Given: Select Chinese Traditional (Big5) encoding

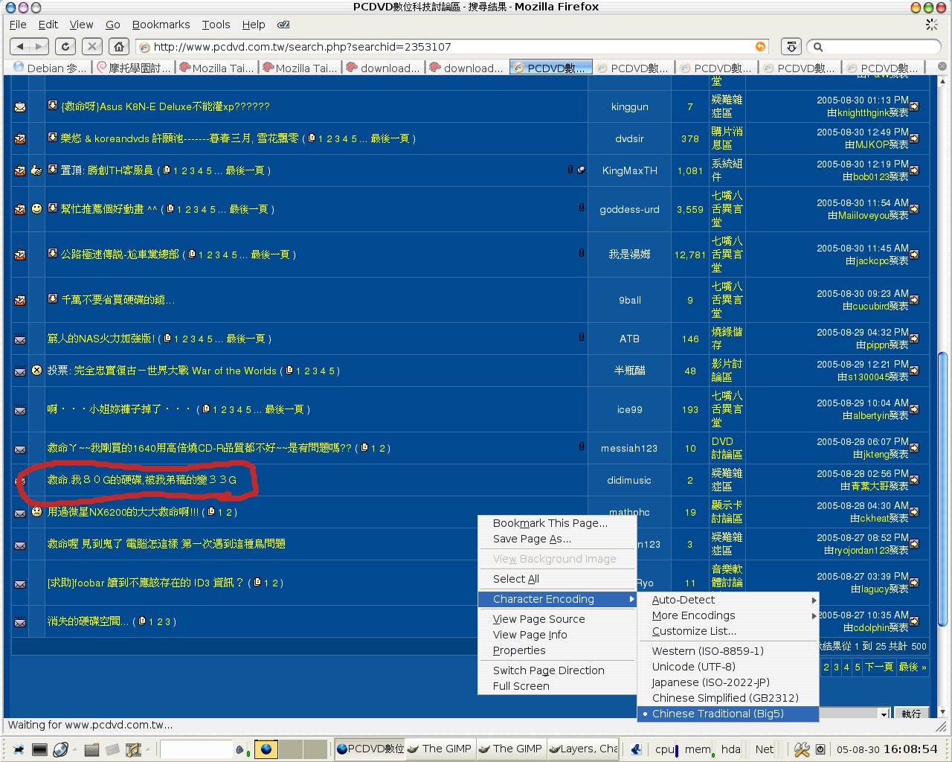Looking at the screenshot, I should pyautogui.click(x=717, y=714).
